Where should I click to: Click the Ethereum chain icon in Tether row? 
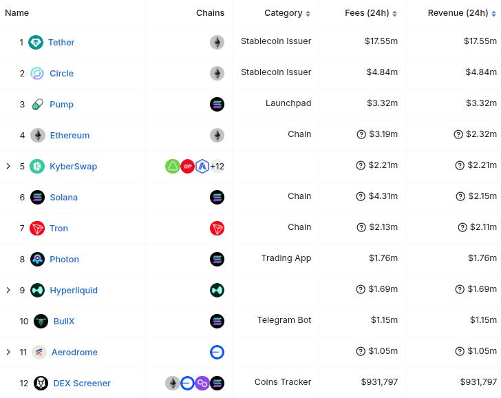tap(217, 42)
